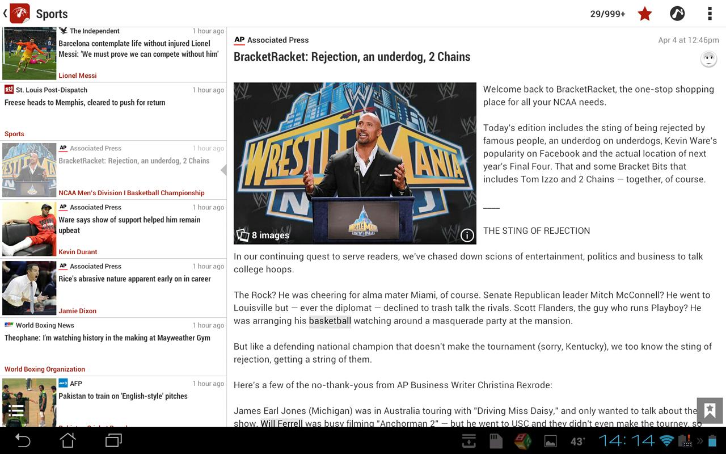
Task: Open the Sports section title
Action: pos(52,14)
